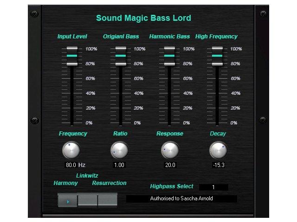Click the Harmonic Bass slider handle
This screenshot has height=222, width=297.
point(169,56)
